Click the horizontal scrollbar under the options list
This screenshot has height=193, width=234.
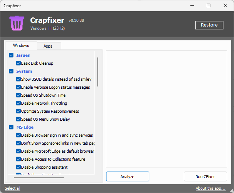pyautogui.click(x=39, y=178)
